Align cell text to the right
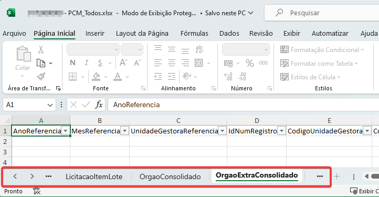The height and width of the screenshot is (197, 379). (x=185, y=63)
